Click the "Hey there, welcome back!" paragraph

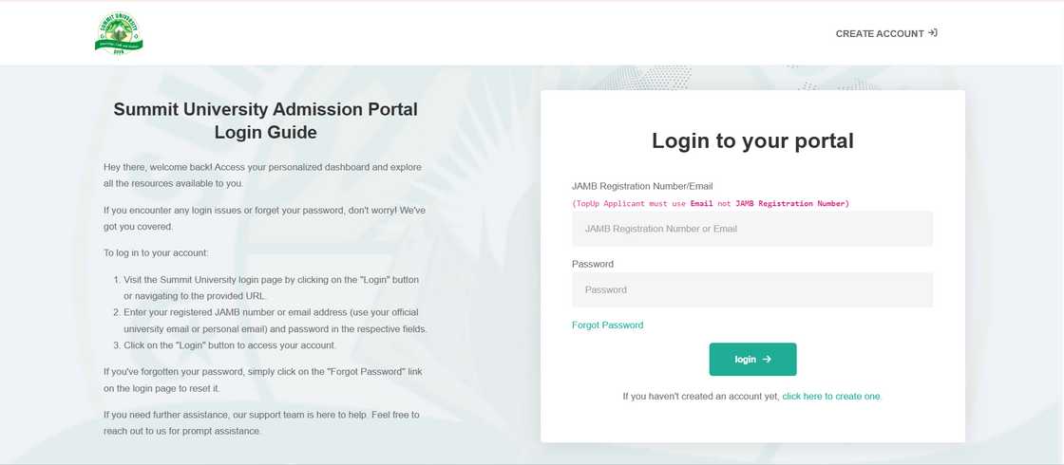pyautogui.click(x=262, y=175)
